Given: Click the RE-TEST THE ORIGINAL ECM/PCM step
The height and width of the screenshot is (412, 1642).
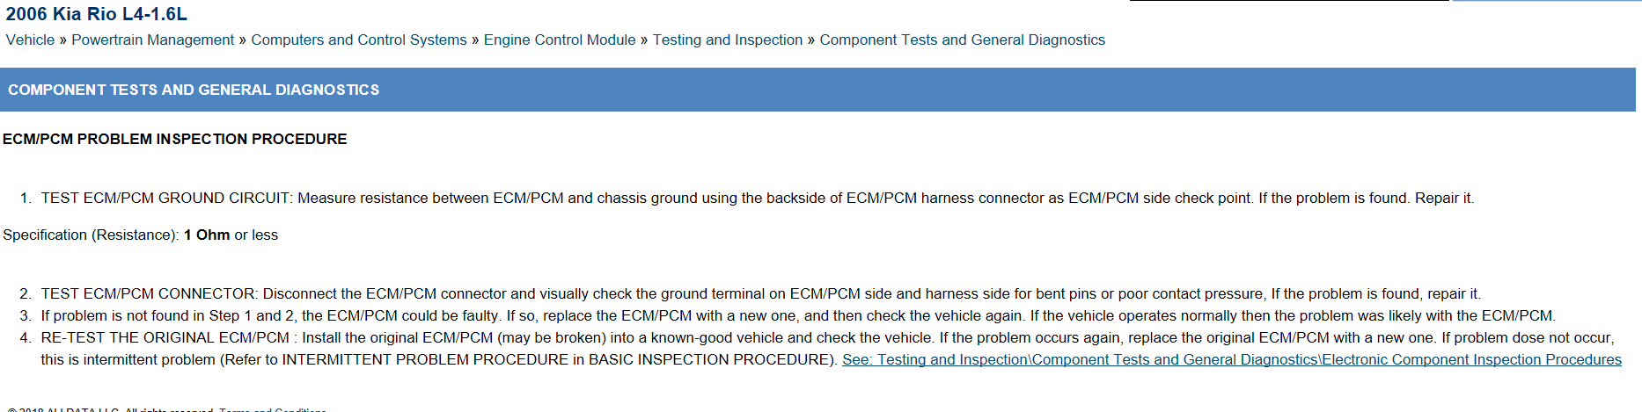Looking at the screenshot, I should click(165, 338).
